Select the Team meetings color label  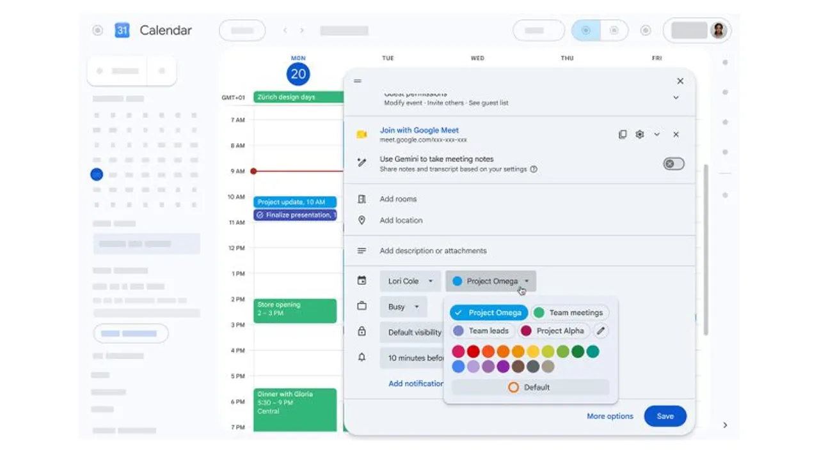(x=570, y=312)
